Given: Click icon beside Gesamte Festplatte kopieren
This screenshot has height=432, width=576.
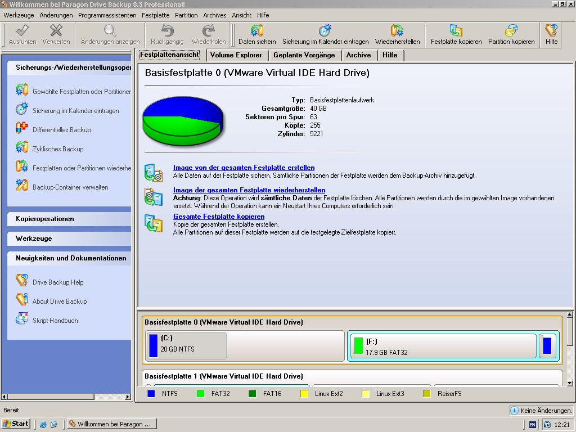Looking at the screenshot, I should pyautogui.click(x=154, y=223).
